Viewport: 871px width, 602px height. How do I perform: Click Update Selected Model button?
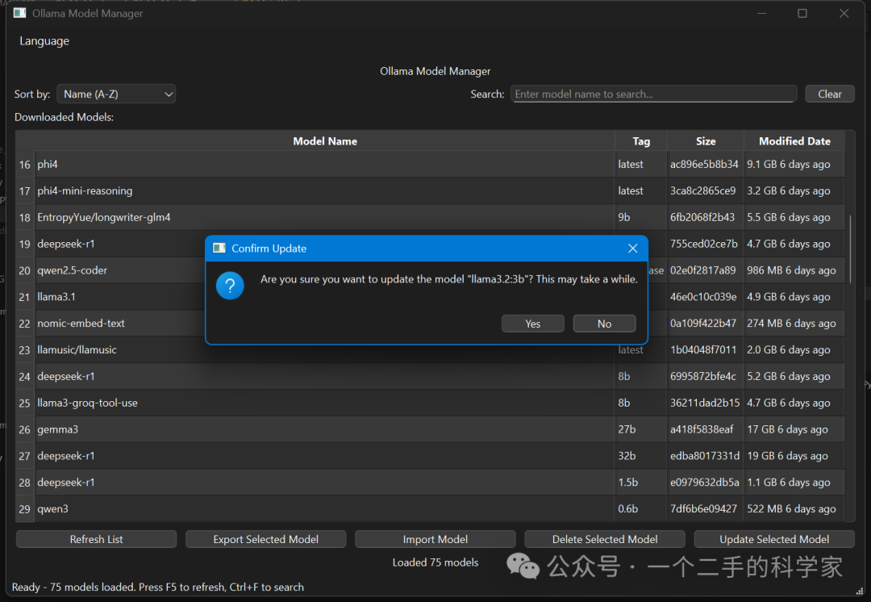coord(774,539)
